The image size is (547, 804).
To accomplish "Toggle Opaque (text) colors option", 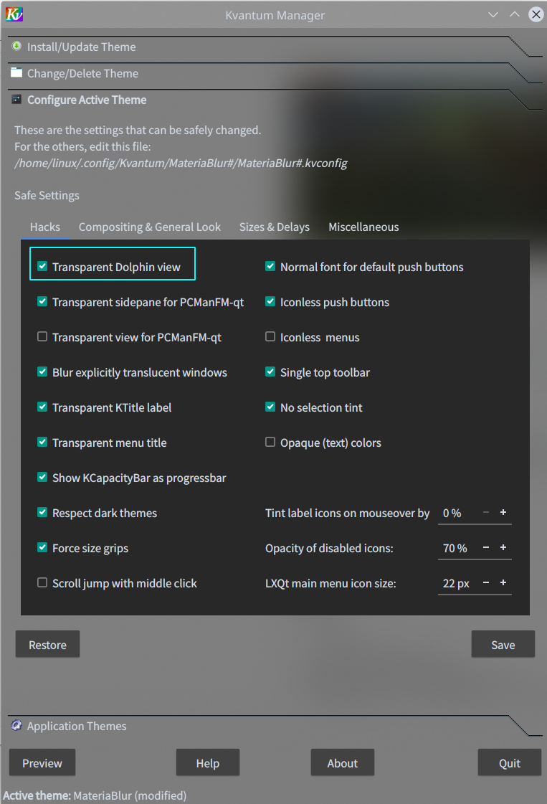I will point(270,443).
